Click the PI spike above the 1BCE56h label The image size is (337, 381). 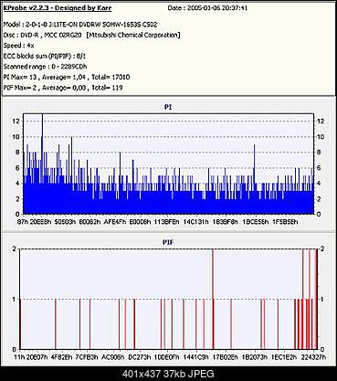pyautogui.click(x=254, y=164)
